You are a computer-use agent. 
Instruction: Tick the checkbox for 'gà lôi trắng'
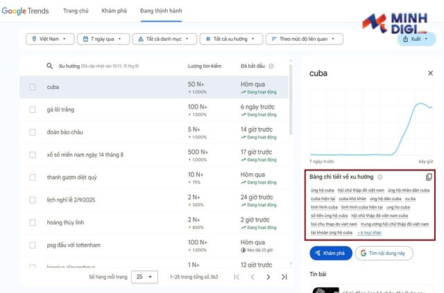click(x=33, y=109)
